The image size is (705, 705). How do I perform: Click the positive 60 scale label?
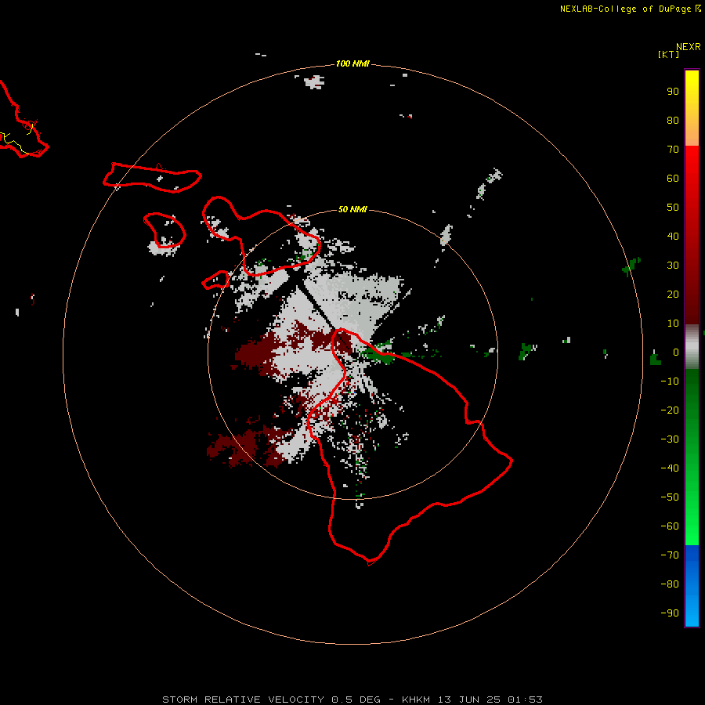pyautogui.click(x=673, y=178)
